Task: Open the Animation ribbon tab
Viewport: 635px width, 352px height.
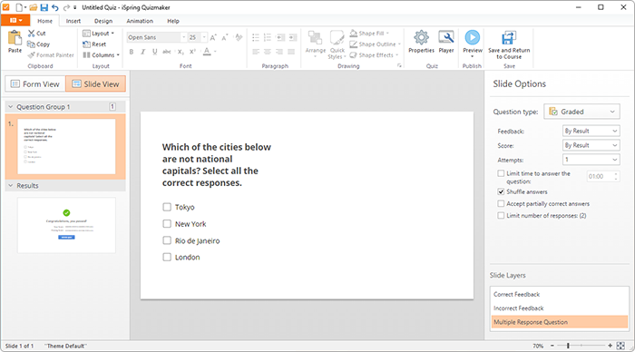Action: [140, 21]
